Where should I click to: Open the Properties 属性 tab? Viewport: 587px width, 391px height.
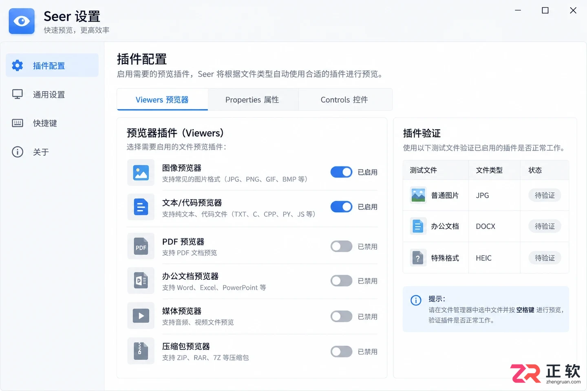pyautogui.click(x=253, y=100)
